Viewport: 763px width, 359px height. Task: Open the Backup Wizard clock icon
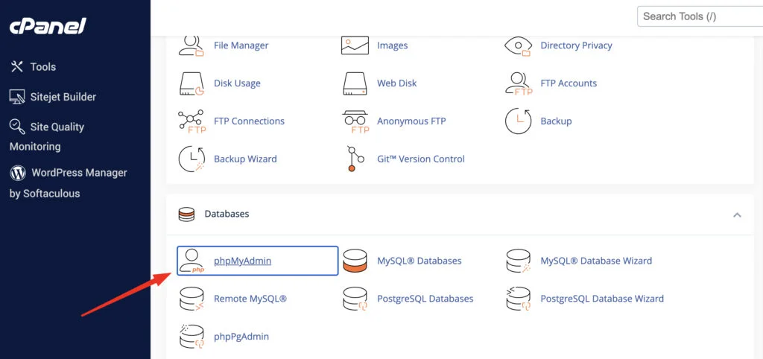(192, 159)
